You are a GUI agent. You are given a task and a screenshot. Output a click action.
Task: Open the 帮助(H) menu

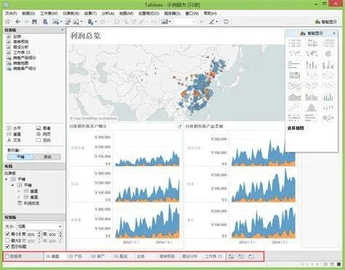pos(210,13)
